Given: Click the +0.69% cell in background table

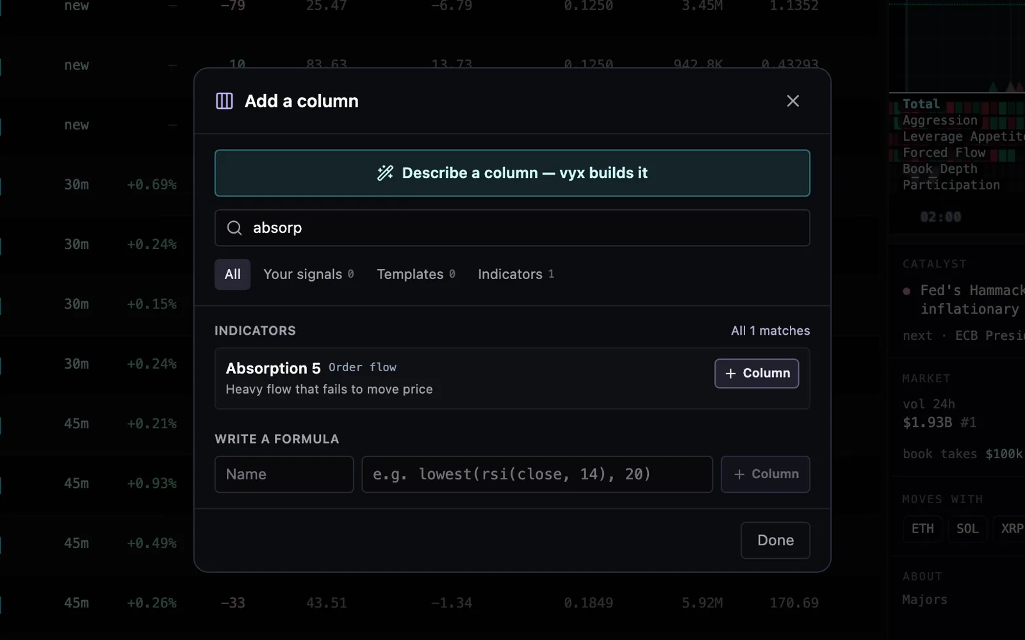Looking at the screenshot, I should coord(152,185).
